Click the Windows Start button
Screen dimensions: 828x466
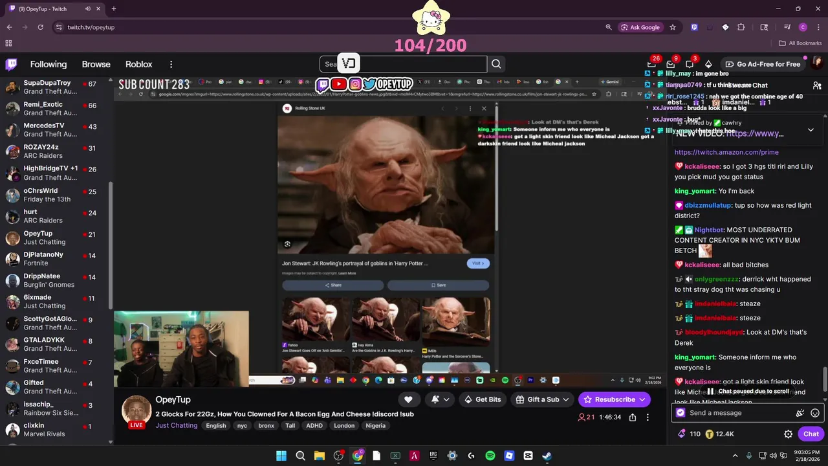pos(281,456)
